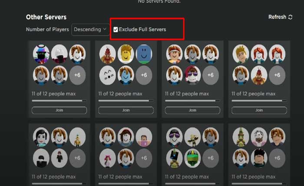Viewport: 304px width, 186px height.
Task: Select the blue smiley face avatar
Action: [144, 54]
